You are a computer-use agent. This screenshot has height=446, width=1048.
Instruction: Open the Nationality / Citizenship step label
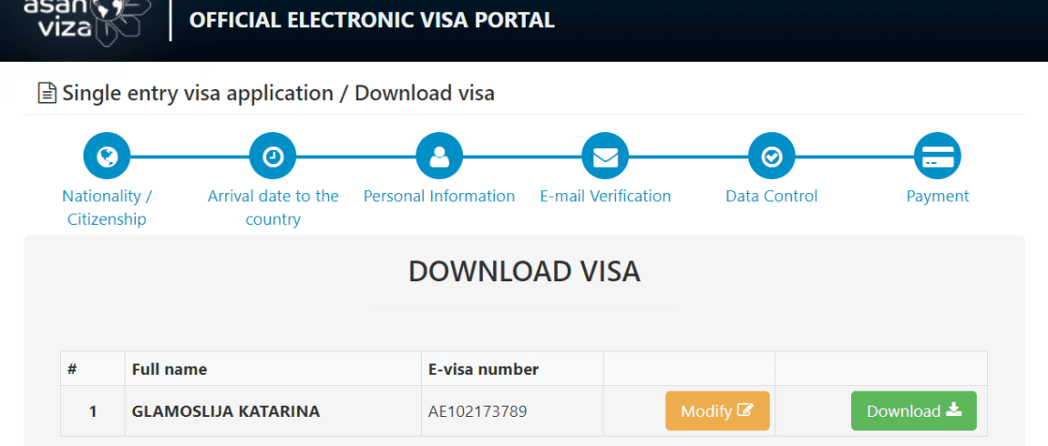tap(107, 208)
